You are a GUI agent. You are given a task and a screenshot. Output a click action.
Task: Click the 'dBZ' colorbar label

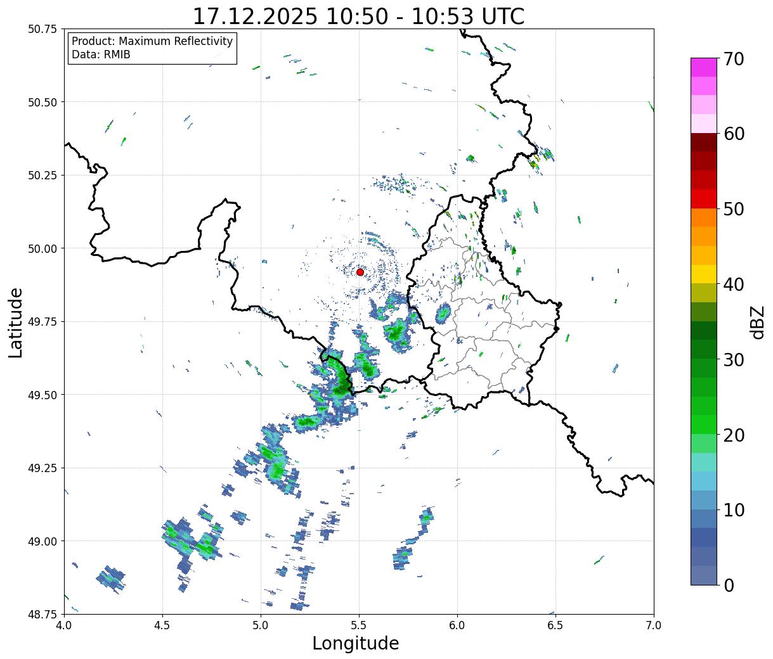click(x=758, y=322)
